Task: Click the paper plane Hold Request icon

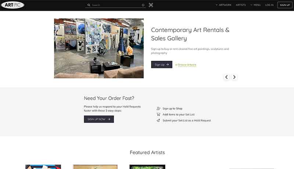Action: tap(158, 120)
